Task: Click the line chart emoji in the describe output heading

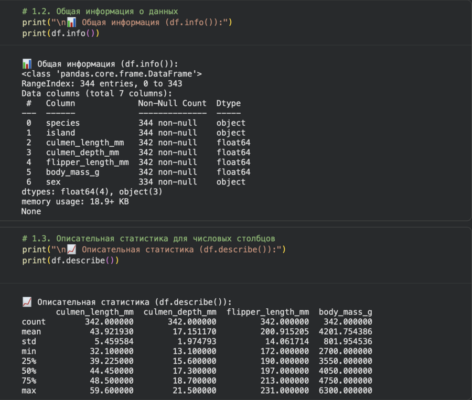Action: [27, 302]
